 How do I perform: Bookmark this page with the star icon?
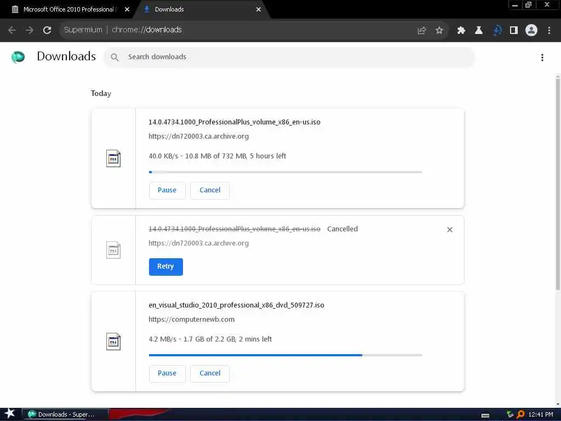pos(439,31)
